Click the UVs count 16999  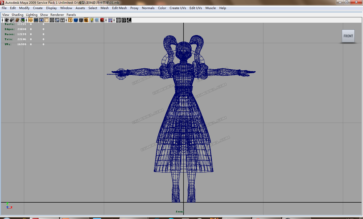22,44
